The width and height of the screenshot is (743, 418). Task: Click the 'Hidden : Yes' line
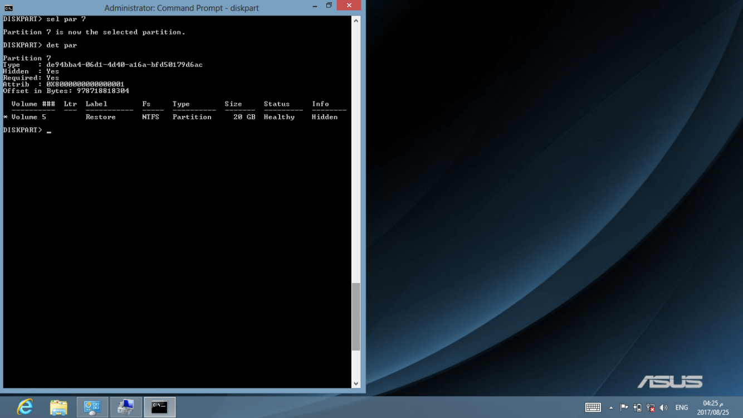tap(31, 71)
